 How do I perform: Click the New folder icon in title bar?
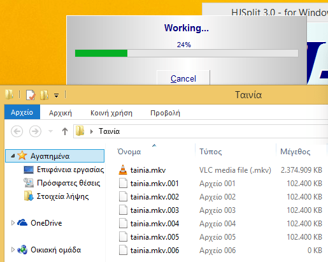[x=45, y=95]
